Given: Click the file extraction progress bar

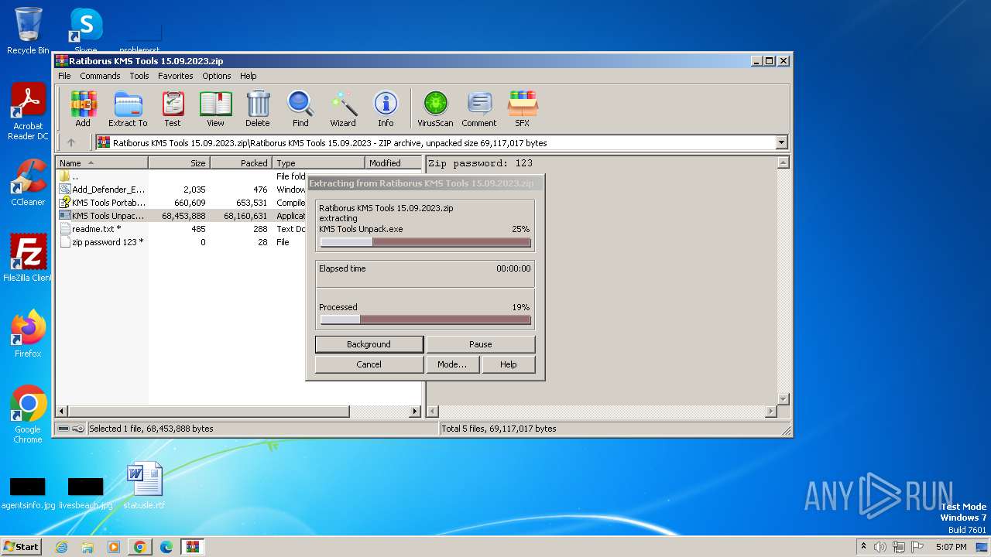Looking at the screenshot, I should pyautogui.click(x=426, y=242).
